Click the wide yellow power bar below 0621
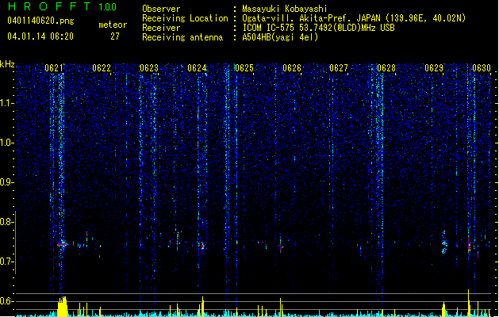Viewport: 499px width, 317px height. 63,307
